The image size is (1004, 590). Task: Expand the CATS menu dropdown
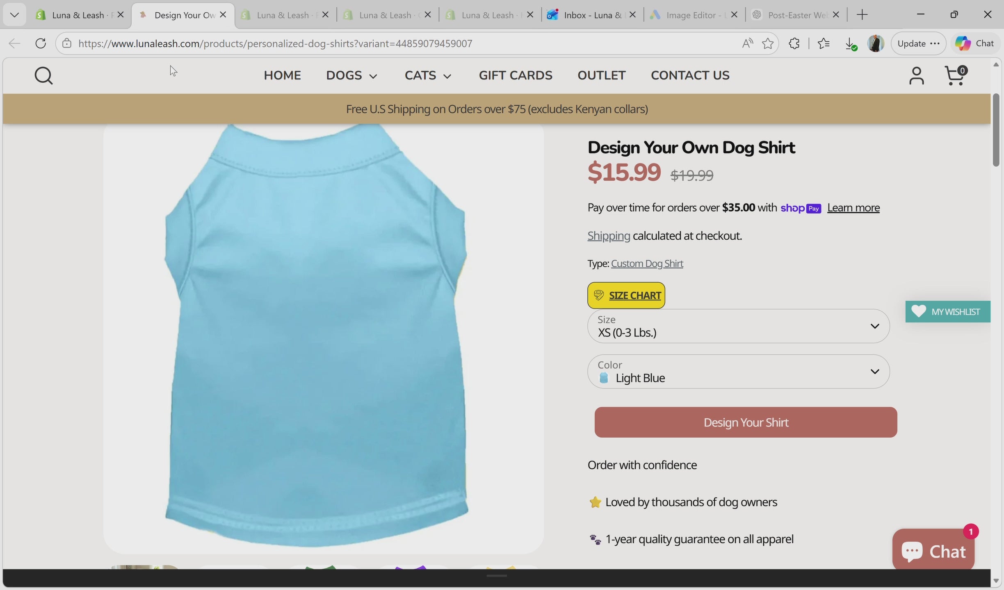point(428,75)
